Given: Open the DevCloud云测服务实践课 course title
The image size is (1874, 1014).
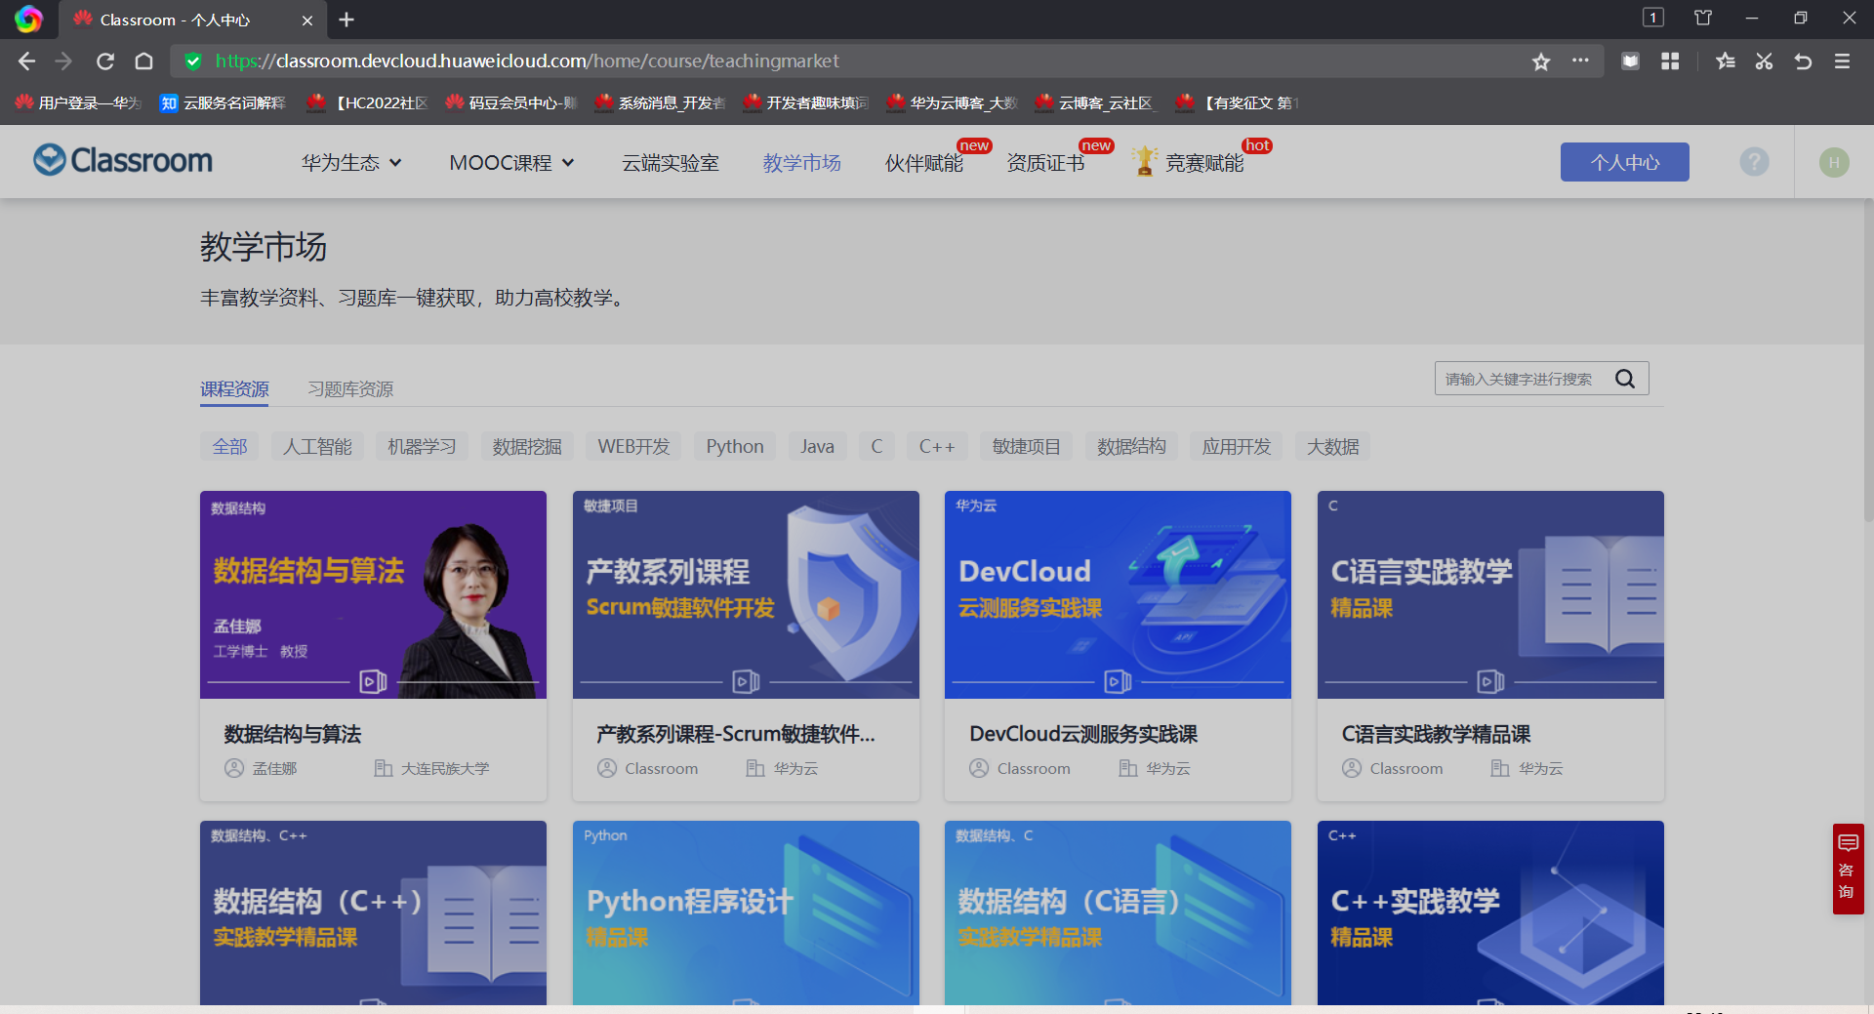Looking at the screenshot, I should pos(1083,735).
